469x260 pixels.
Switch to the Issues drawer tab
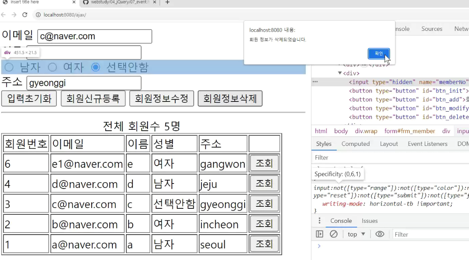pos(370,221)
